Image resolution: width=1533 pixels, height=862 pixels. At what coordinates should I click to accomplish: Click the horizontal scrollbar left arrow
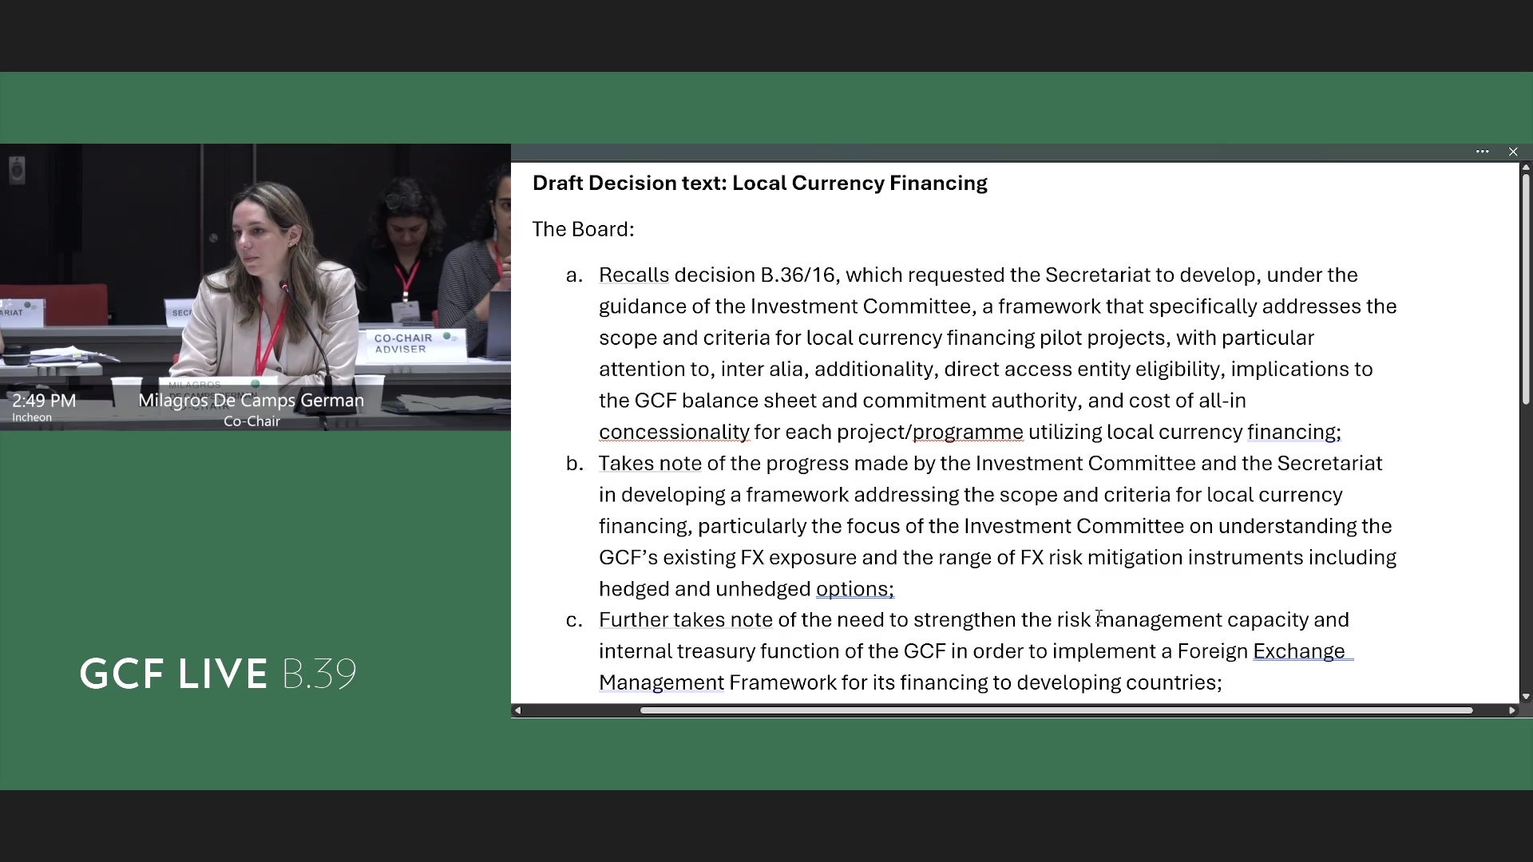[518, 710]
